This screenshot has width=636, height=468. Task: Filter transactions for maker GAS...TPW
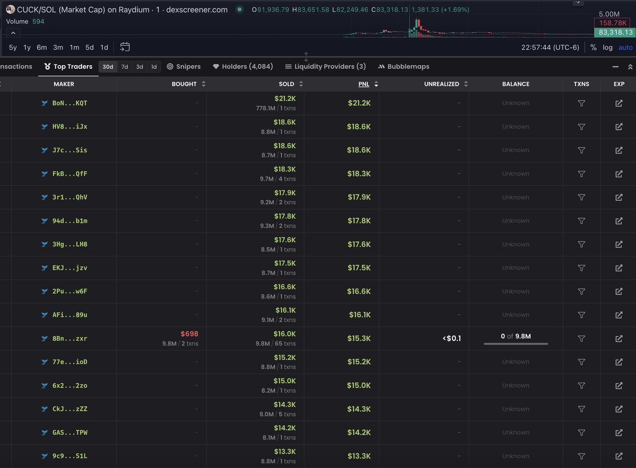click(x=581, y=433)
